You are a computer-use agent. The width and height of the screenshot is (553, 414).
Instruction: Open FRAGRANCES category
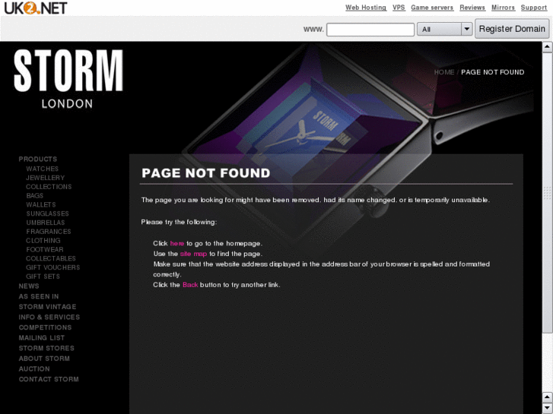tap(49, 232)
